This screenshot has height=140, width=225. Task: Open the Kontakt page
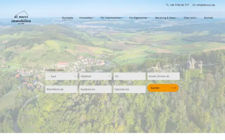click(x=208, y=18)
